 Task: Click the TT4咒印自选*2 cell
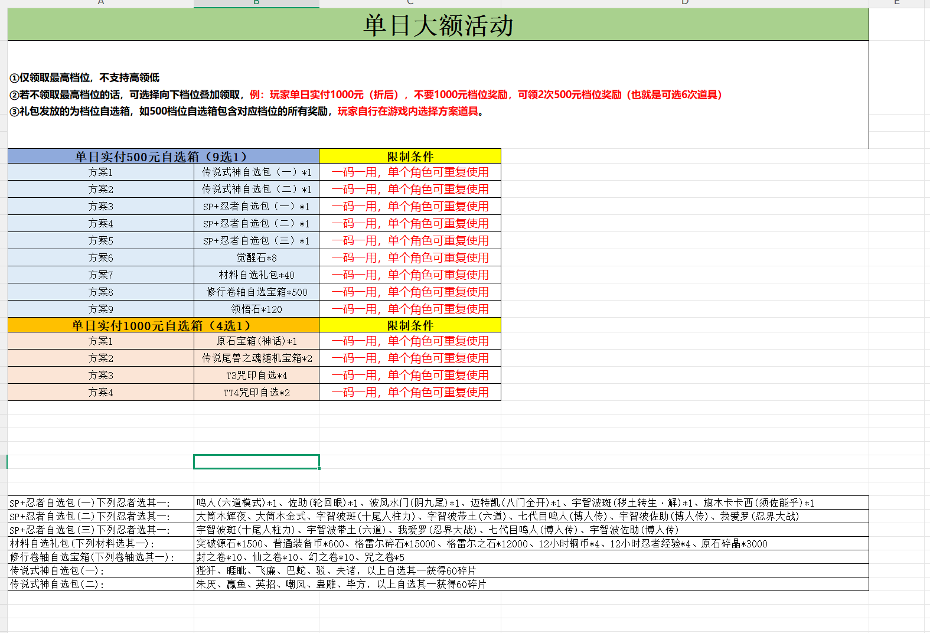click(256, 393)
